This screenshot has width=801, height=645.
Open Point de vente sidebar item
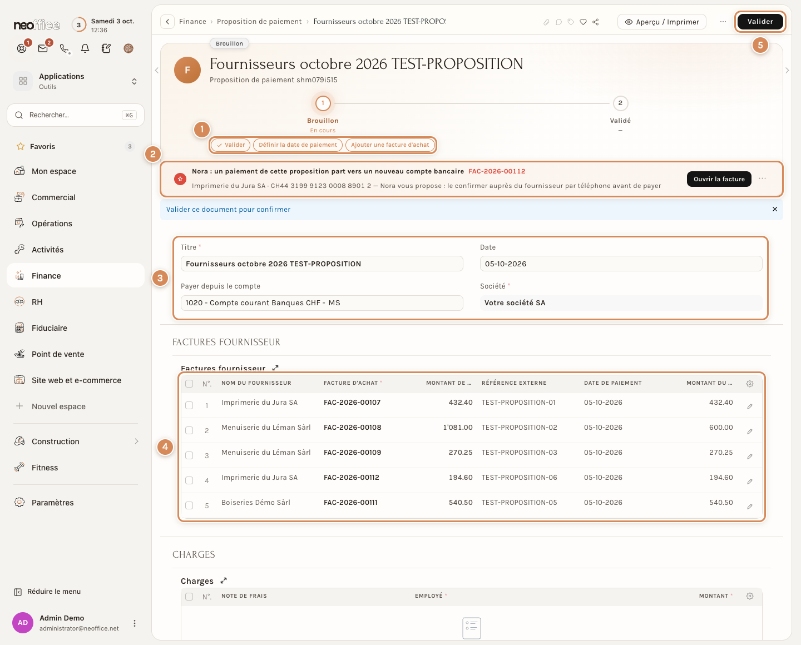(76, 354)
